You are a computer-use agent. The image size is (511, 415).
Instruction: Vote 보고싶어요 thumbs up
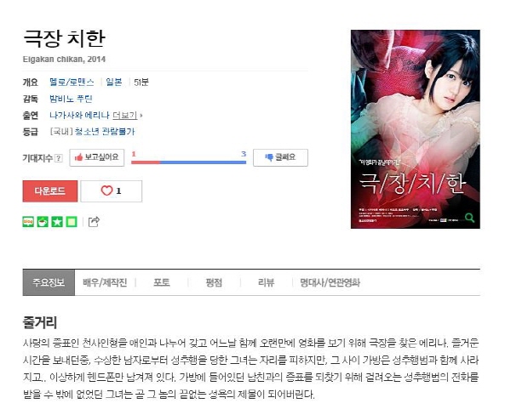[x=97, y=157]
